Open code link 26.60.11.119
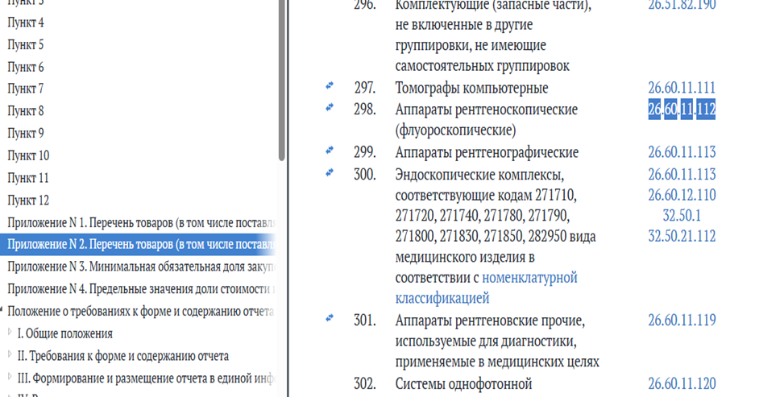 click(x=682, y=320)
